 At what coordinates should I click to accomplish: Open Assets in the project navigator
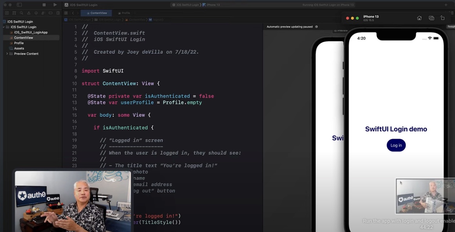tap(17, 48)
